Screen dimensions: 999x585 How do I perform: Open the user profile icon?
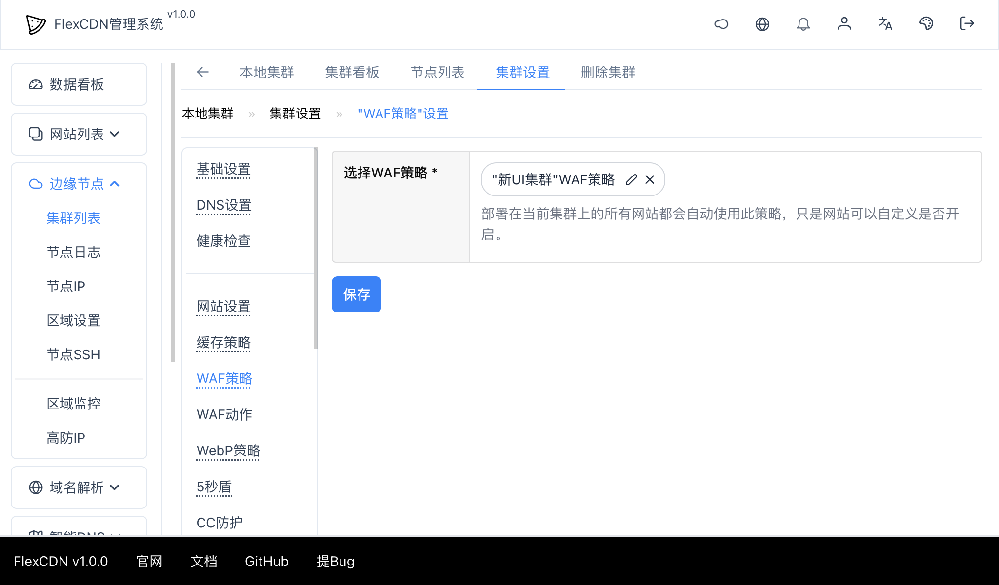tap(844, 23)
